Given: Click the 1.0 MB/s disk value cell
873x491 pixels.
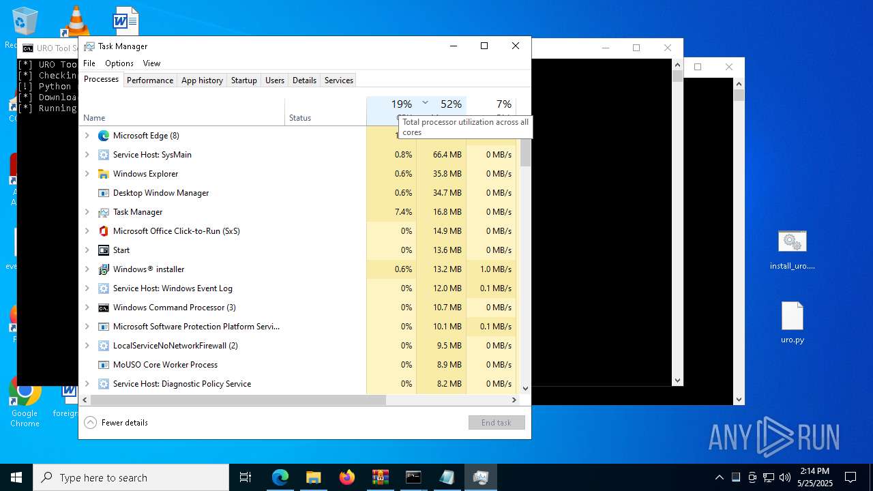Looking at the screenshot, I should pyautogui.click(x=491, y=269).
